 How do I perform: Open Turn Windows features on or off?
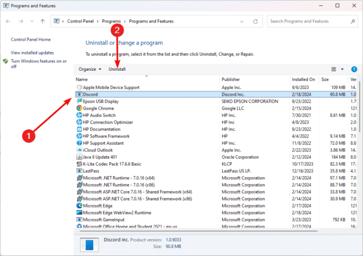tap(39, 64)
